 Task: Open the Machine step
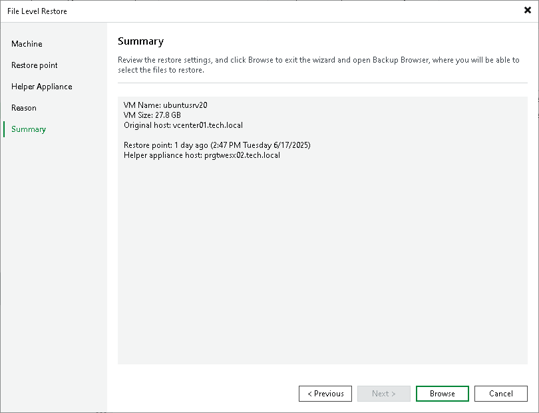(27, 44)
